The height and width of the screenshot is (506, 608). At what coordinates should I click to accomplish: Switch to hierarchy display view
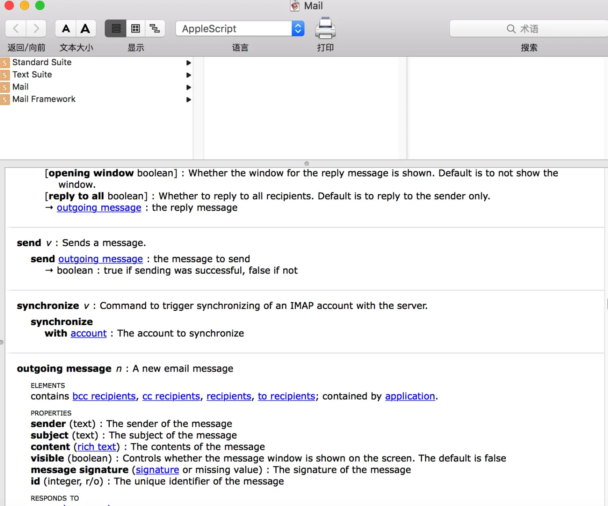pyautogui.click(x=155, y=28)
